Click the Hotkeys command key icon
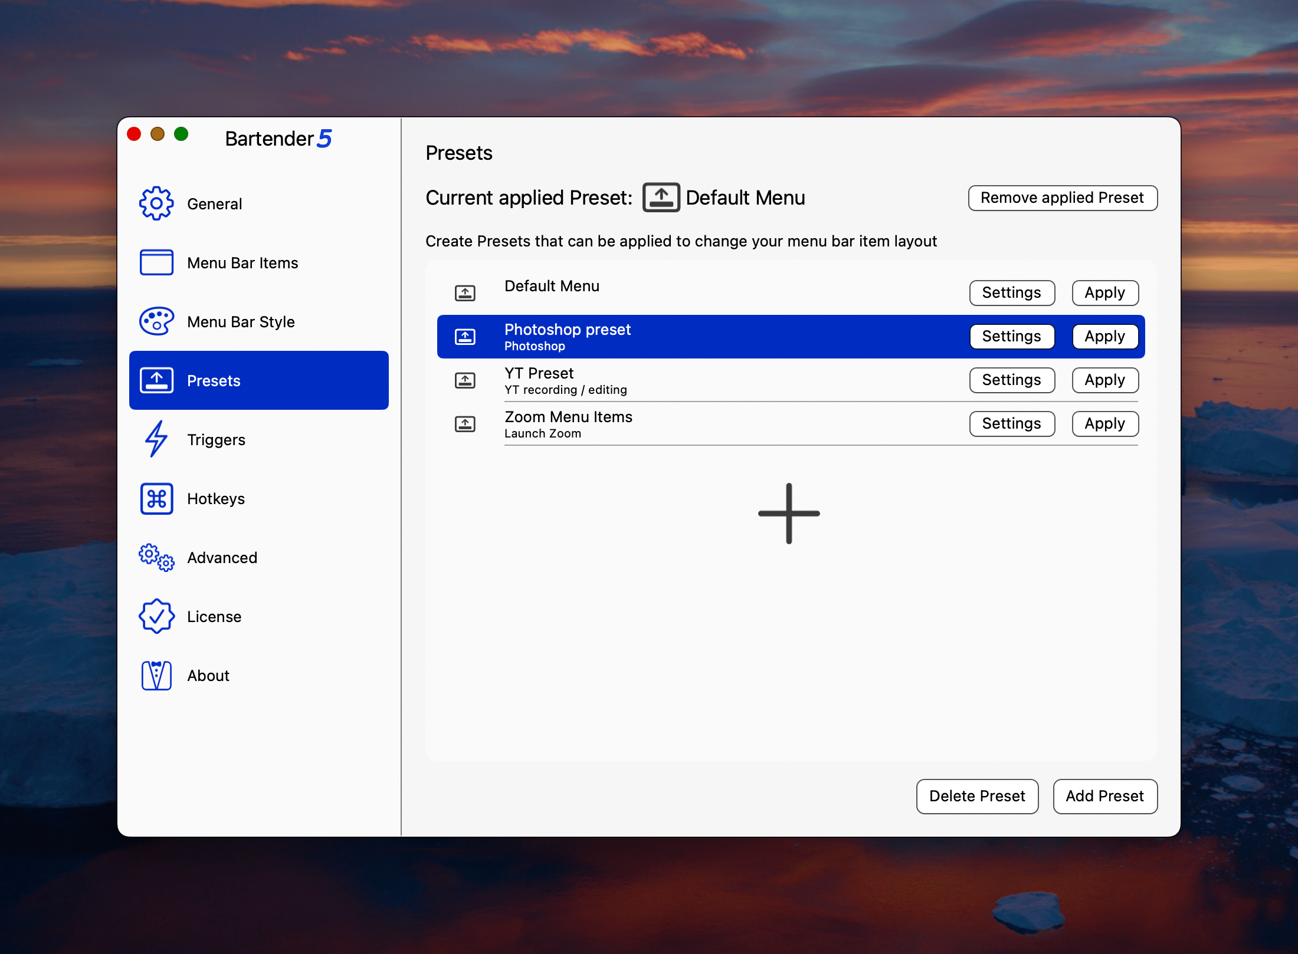The image size is (1298, 954). [x=156, y=498]
